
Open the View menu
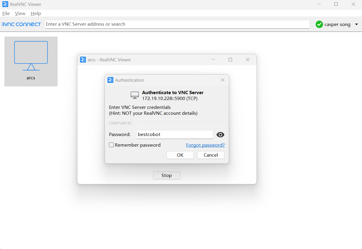pyautogui.click(x=20, y=14)
